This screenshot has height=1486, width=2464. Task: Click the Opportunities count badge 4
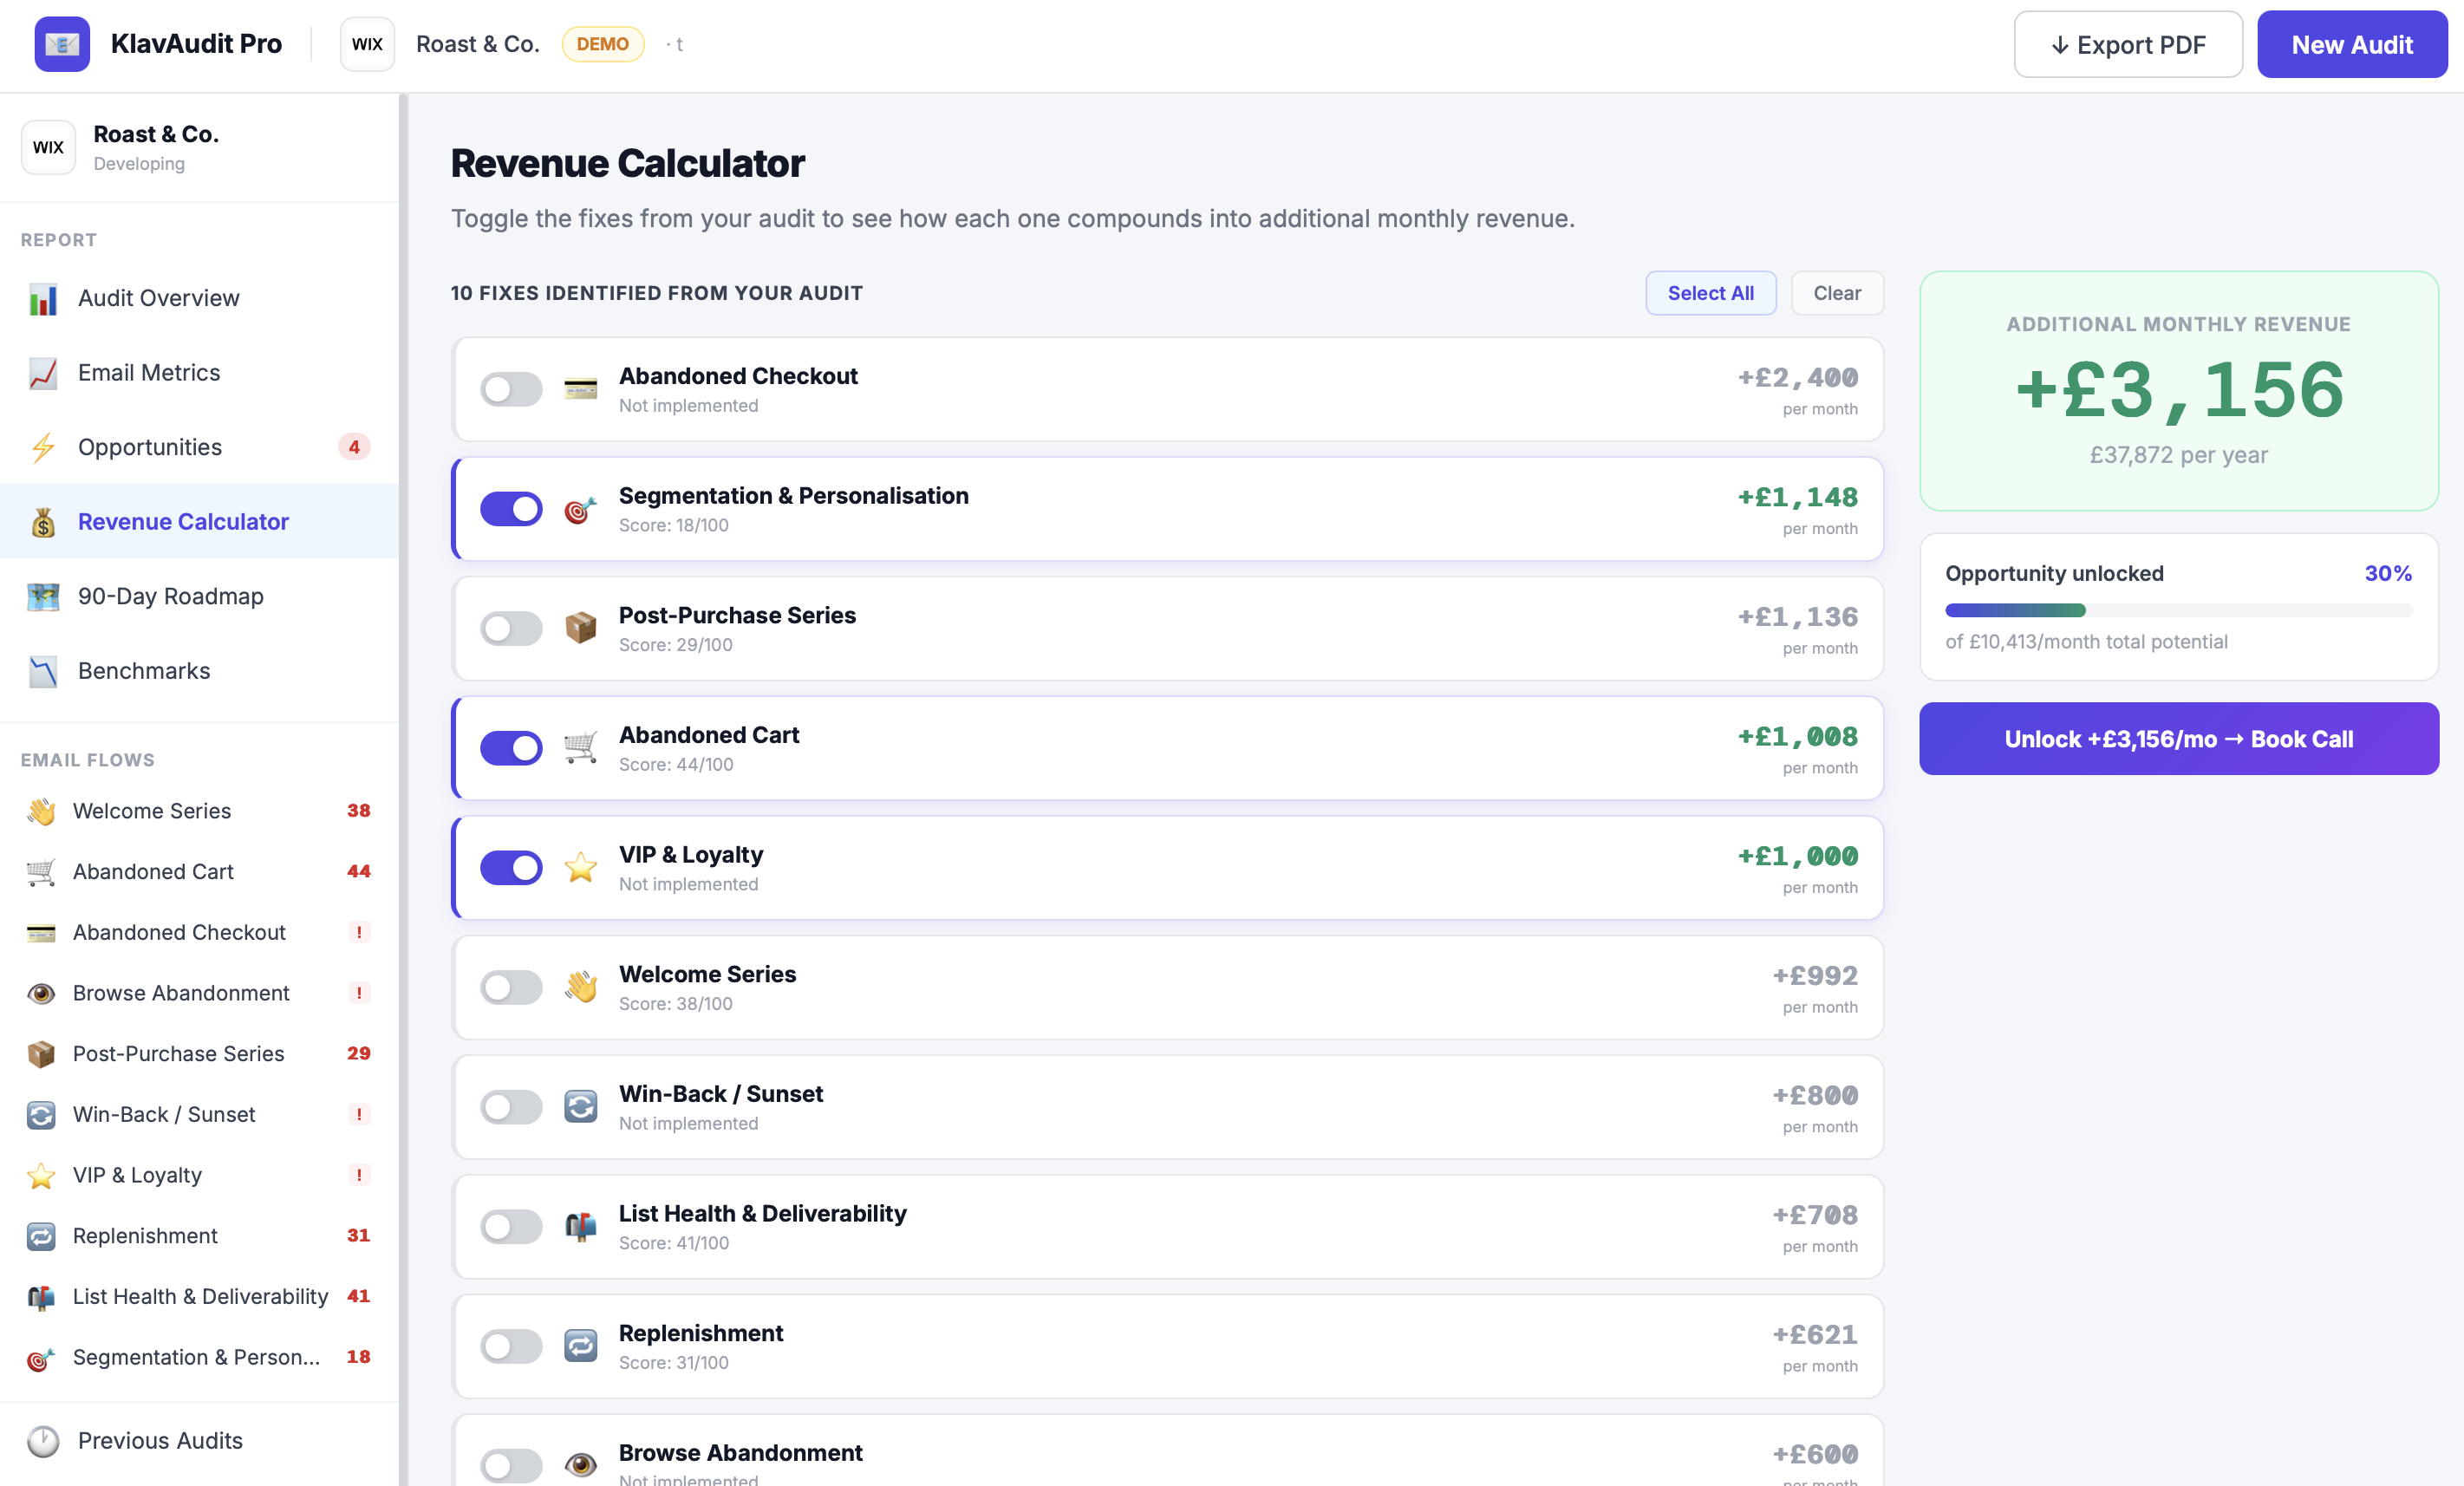click(354, 448)
